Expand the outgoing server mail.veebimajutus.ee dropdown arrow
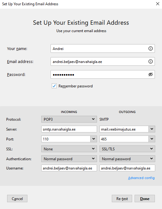 152,129
